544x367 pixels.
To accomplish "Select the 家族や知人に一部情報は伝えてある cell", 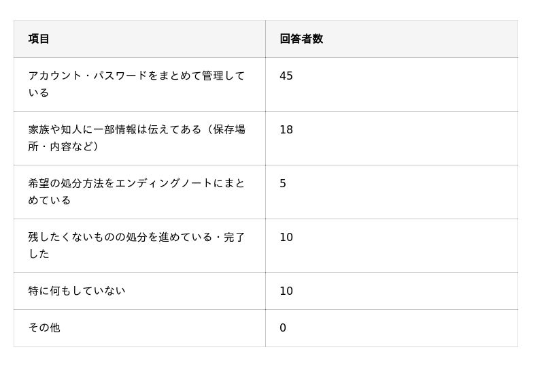I will click(x=136, y=138).
